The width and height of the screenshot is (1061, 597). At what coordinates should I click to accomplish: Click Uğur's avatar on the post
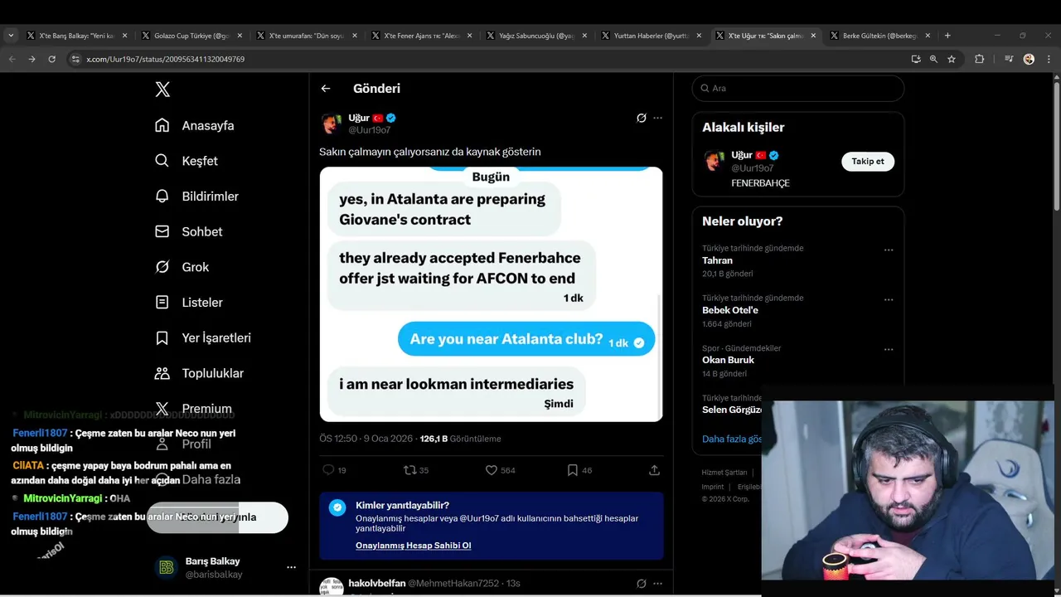pyautogui.click(x=331, y=124)
